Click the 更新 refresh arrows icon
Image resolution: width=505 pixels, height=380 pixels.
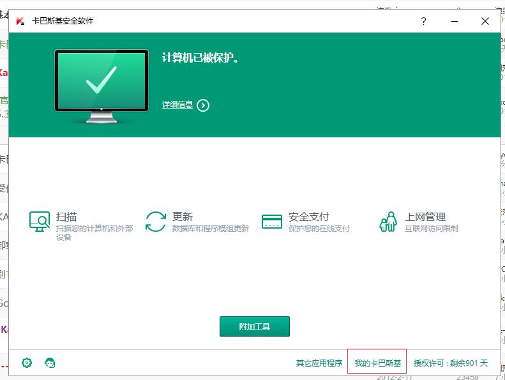tap(156, 222)
